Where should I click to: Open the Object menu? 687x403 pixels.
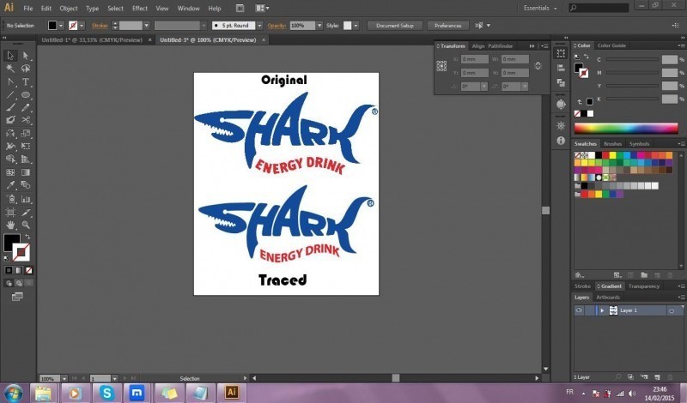pos(69,9)
